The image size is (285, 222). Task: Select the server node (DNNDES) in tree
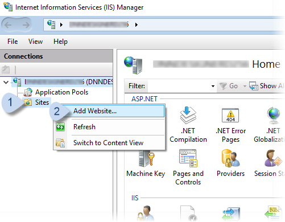(x=63, y=82)
